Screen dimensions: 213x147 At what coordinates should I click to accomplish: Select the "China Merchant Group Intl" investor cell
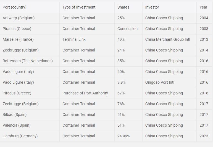[168, 39]
